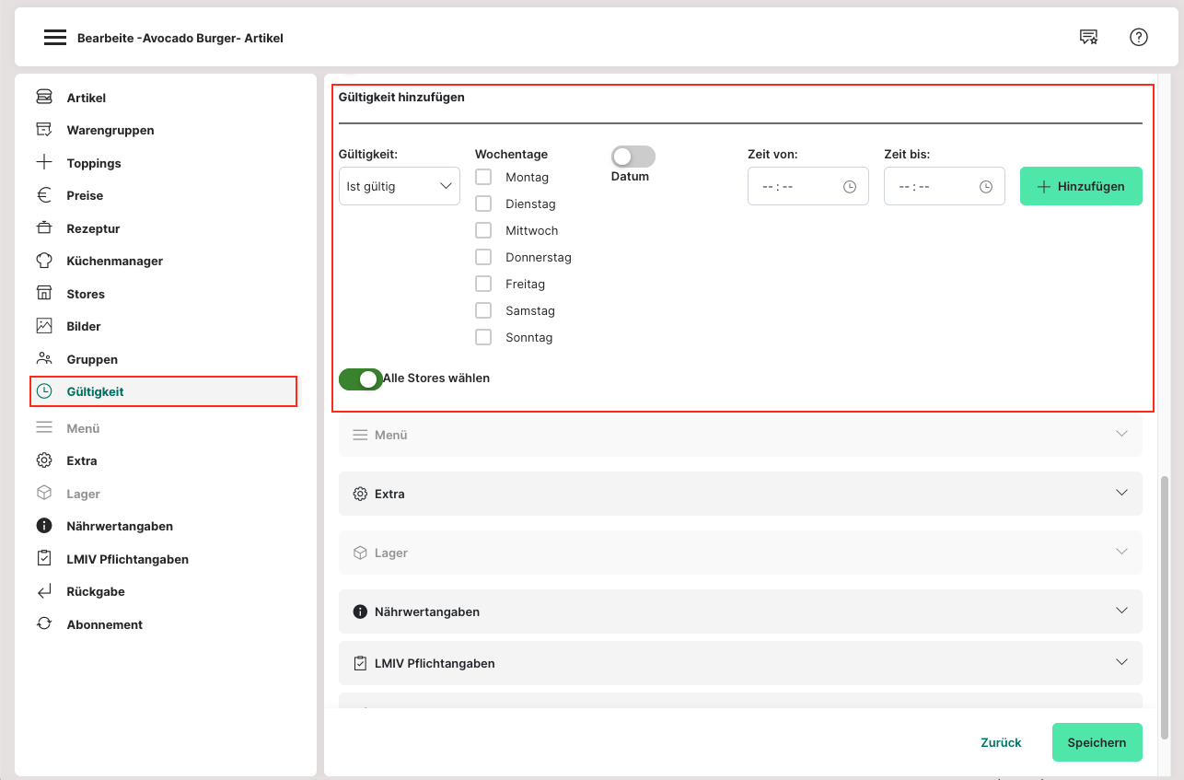The height and width of the screenshot is (780, 1184).
Task: Go to Toppings in the sidebar
Action: coord(94,163)
